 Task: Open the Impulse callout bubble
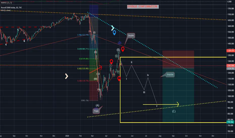point(170,75)
